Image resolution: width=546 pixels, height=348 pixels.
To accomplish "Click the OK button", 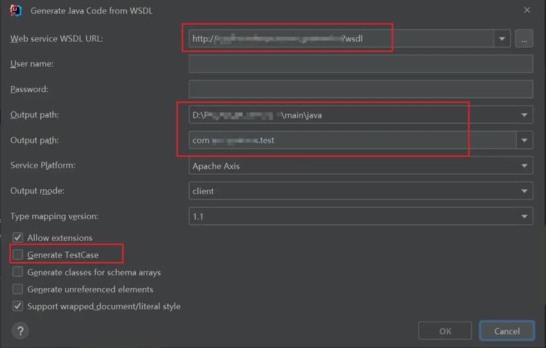I will coord(445,331).
